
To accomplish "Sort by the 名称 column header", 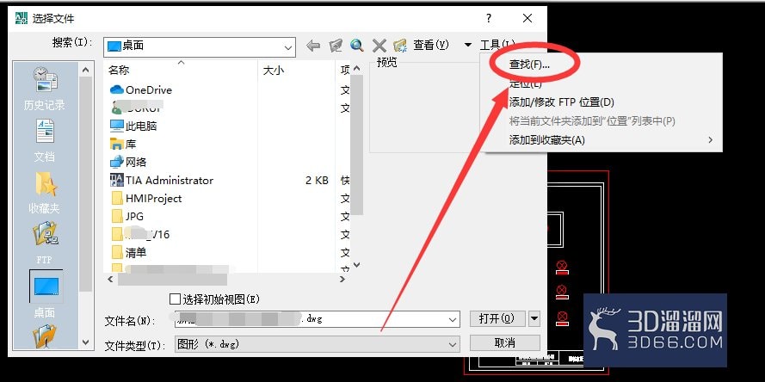I will click(x=119, y=71).
